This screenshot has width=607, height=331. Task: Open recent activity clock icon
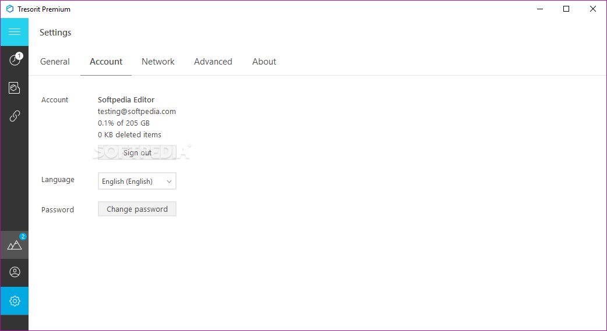(15, 59)
